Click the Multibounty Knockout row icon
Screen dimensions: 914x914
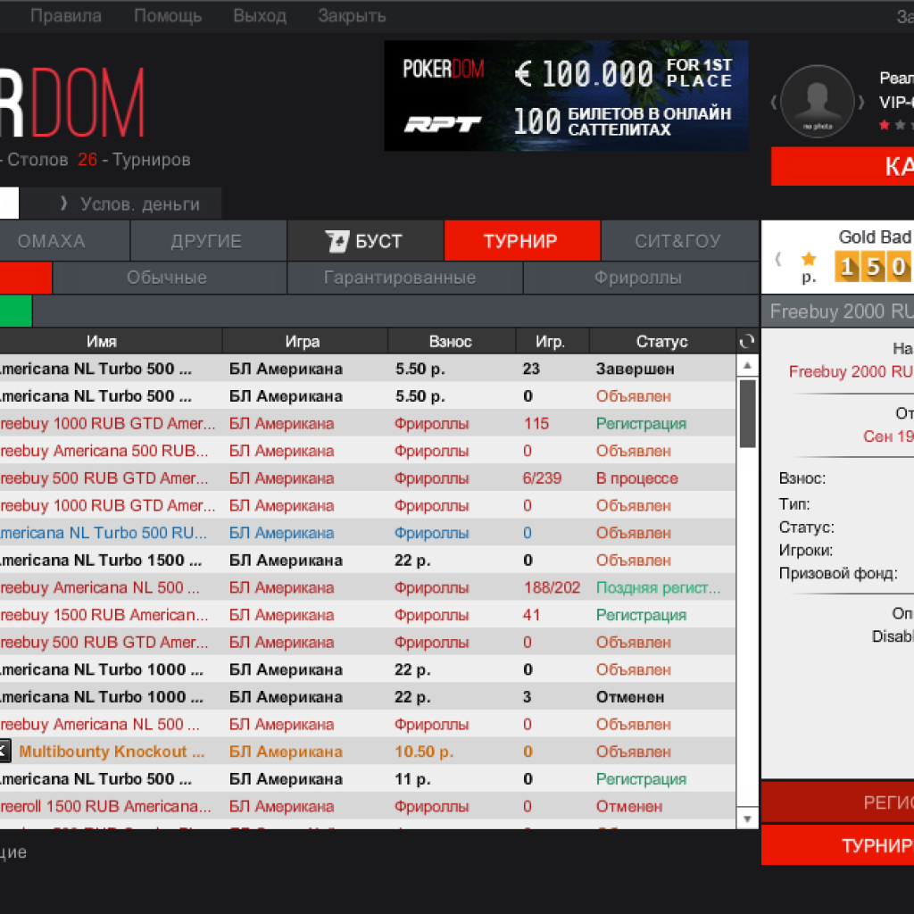pyautogui.click(x=4, y=751)
